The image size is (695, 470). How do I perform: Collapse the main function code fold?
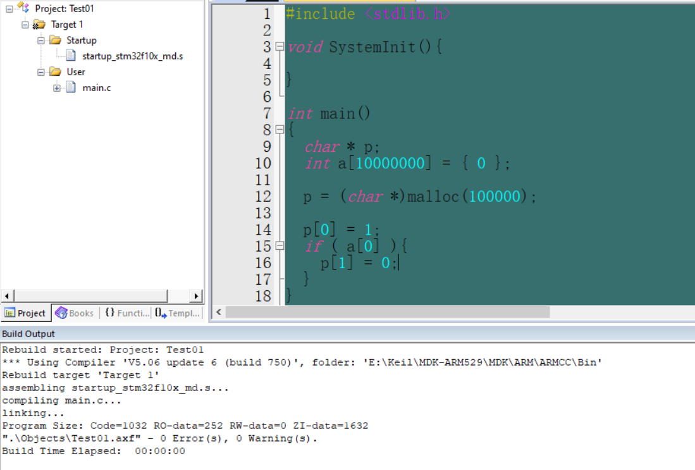tap(279, 130)
